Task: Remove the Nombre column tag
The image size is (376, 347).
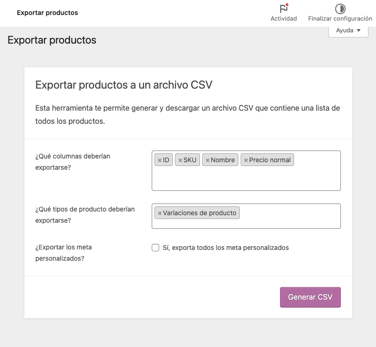Action: pyautogui.click(x=207, y=160)
